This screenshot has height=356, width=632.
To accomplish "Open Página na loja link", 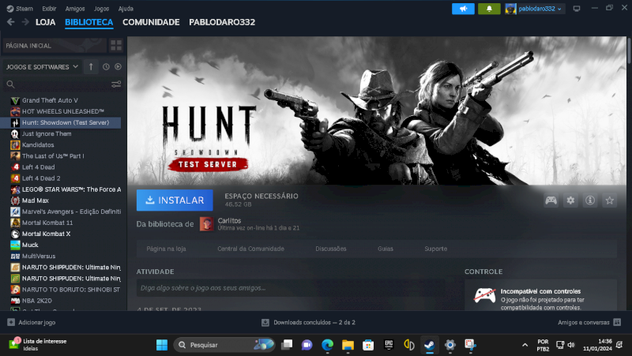I will [x=166, y=249].
